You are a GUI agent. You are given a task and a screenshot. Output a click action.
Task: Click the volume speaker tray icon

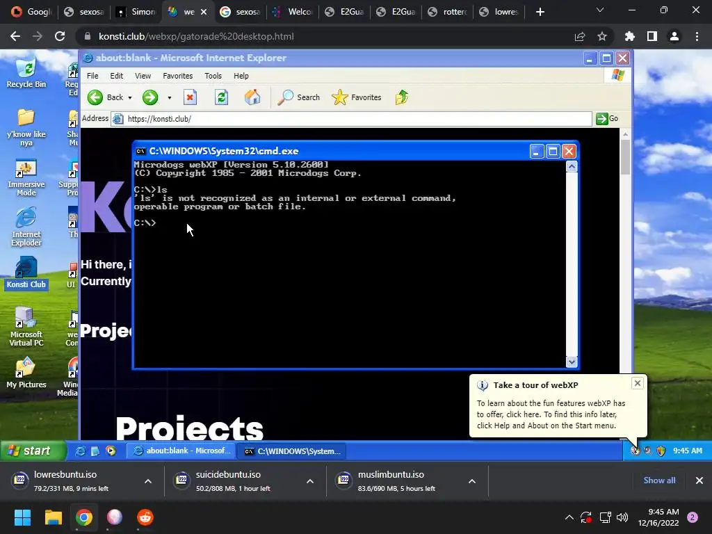pos(622,517)
